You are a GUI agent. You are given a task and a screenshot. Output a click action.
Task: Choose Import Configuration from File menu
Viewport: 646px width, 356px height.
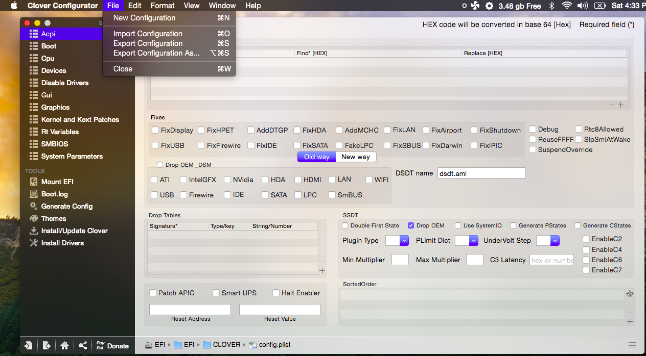(169, 34)
